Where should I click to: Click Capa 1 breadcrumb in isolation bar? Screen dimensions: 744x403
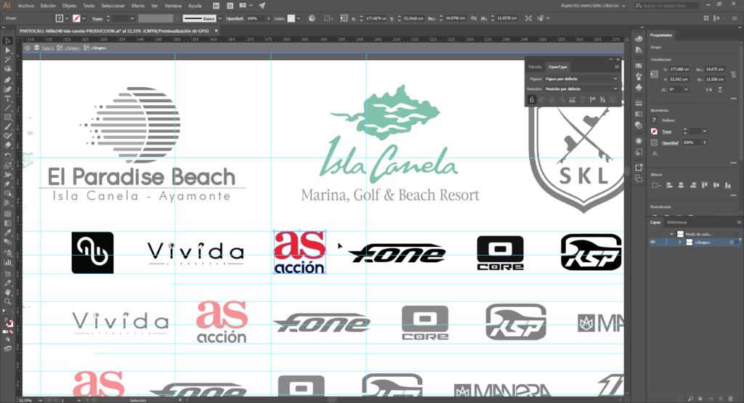pyautogui.click(x=47, y=48)
